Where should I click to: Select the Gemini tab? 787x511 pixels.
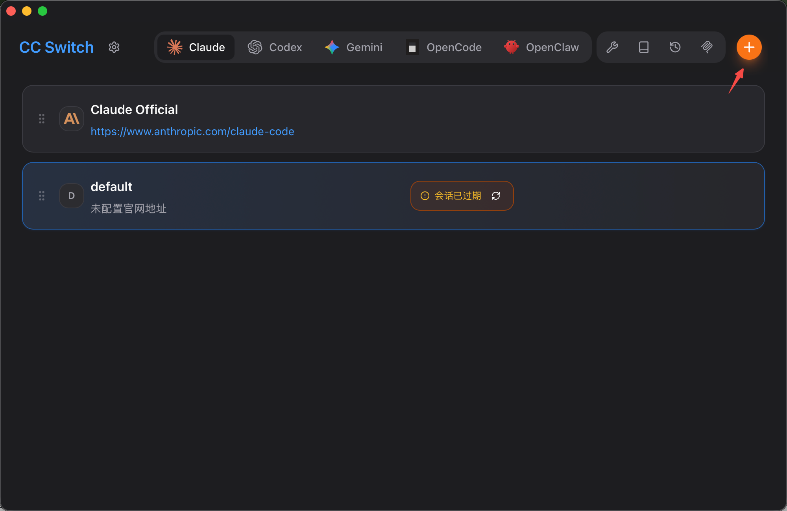point(353,47)
